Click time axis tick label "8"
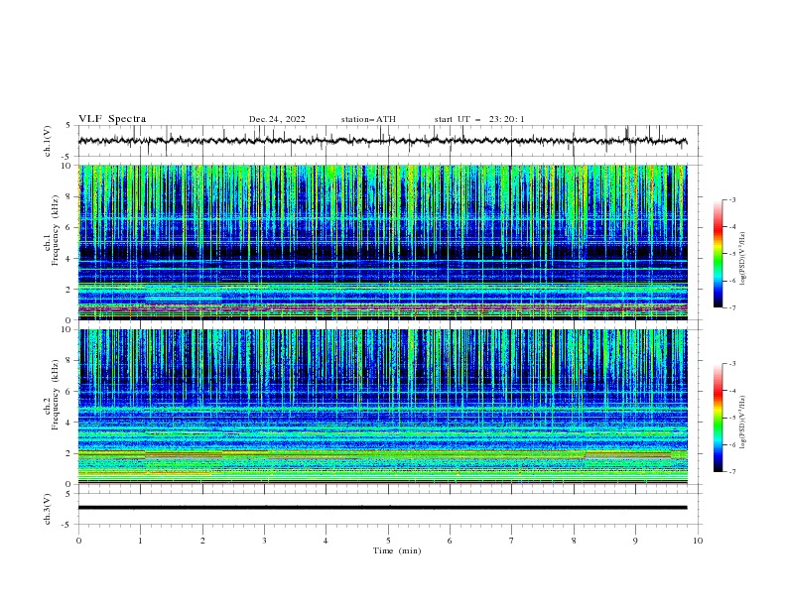This screenshot has width=786, height=607. pyautogui.click(x=574, y=541)
